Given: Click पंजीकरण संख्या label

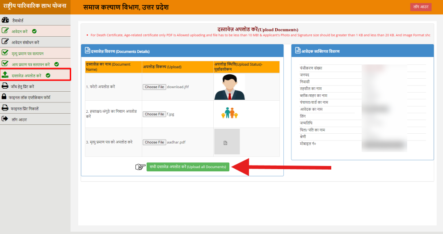Looking at the screenshot, I should pyautogui.click(x=311, y=68).
